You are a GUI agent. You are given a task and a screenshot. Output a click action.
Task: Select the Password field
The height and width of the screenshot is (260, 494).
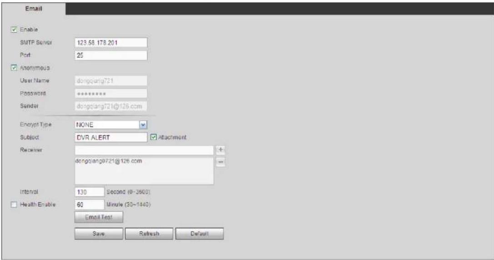pyautogui.click(x=111, y=93)
